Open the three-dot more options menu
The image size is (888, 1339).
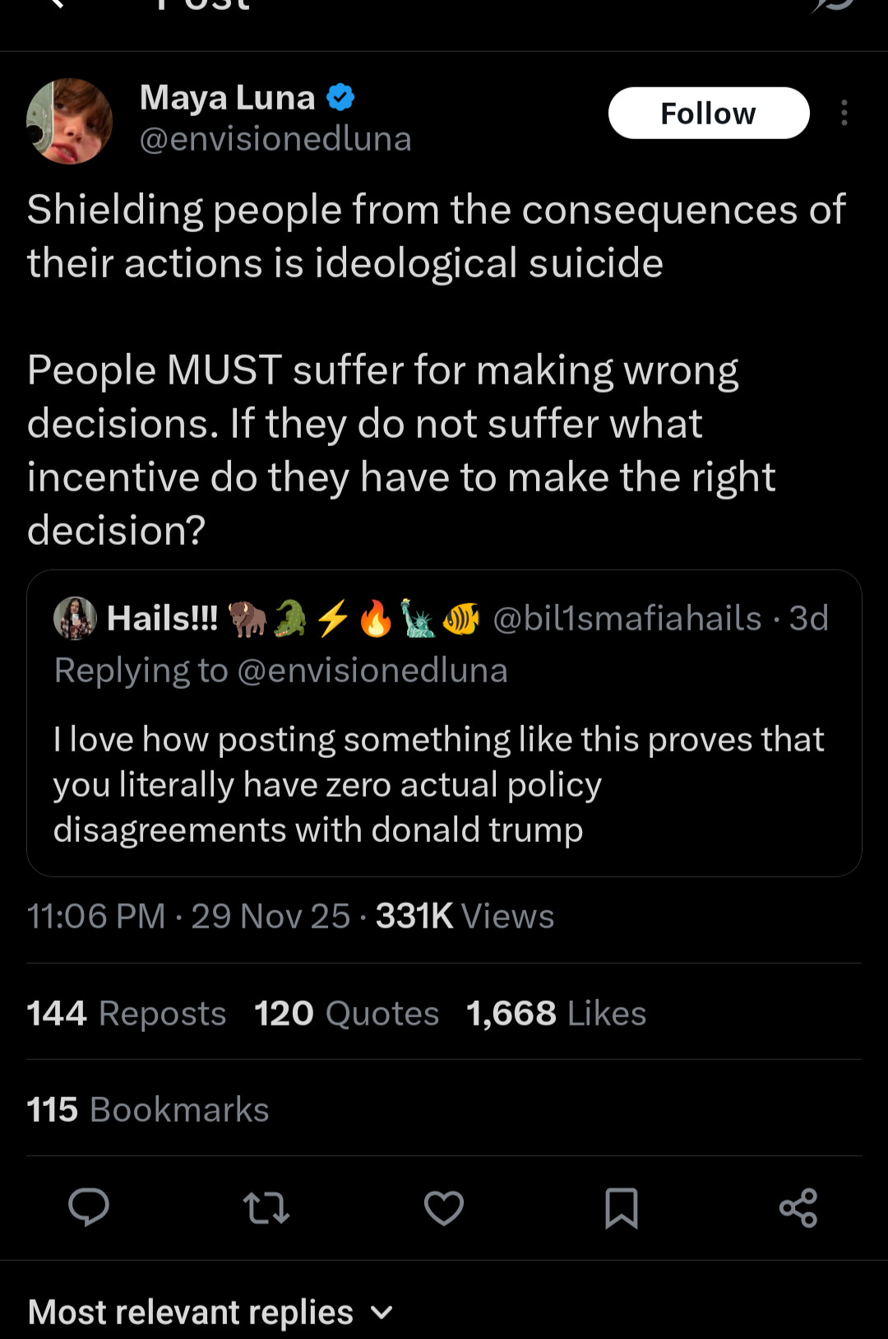(844, 113)
